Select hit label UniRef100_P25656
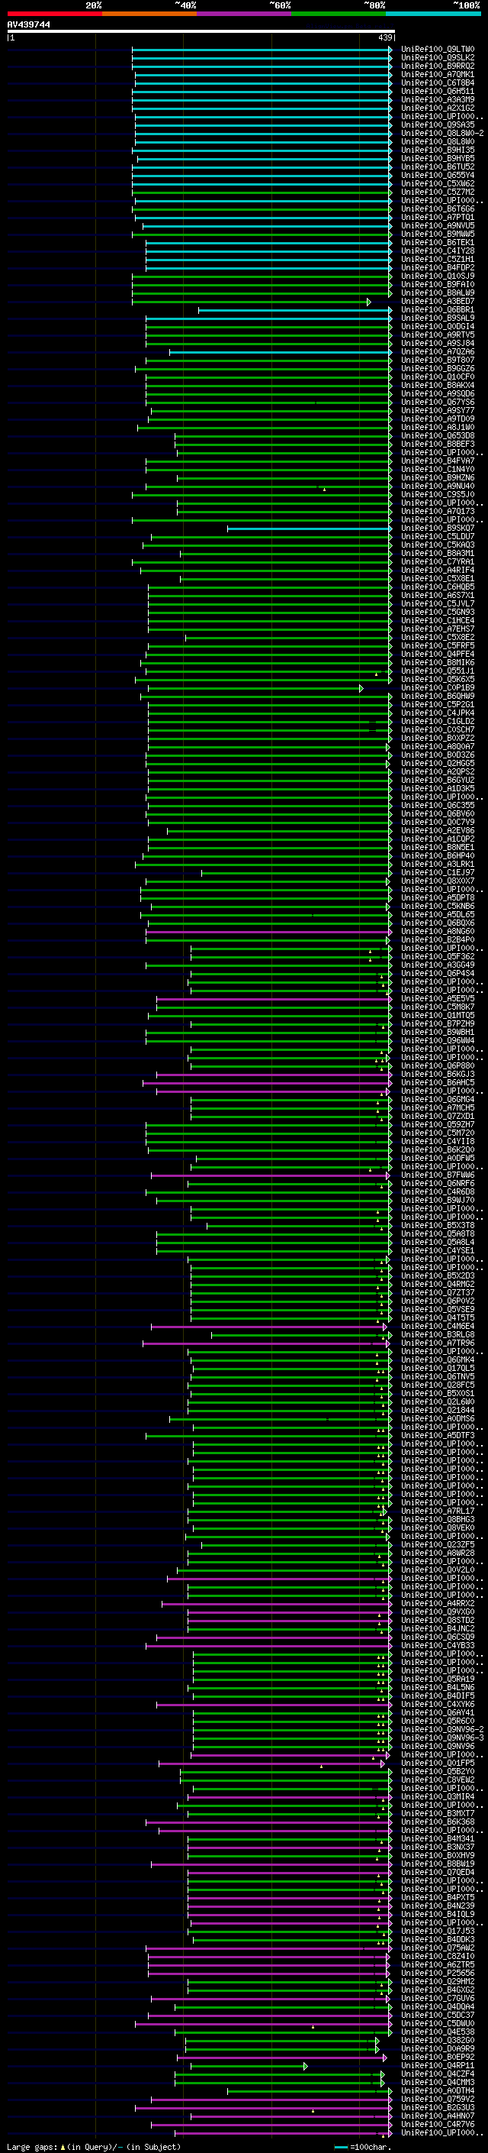 (437, 1973)
